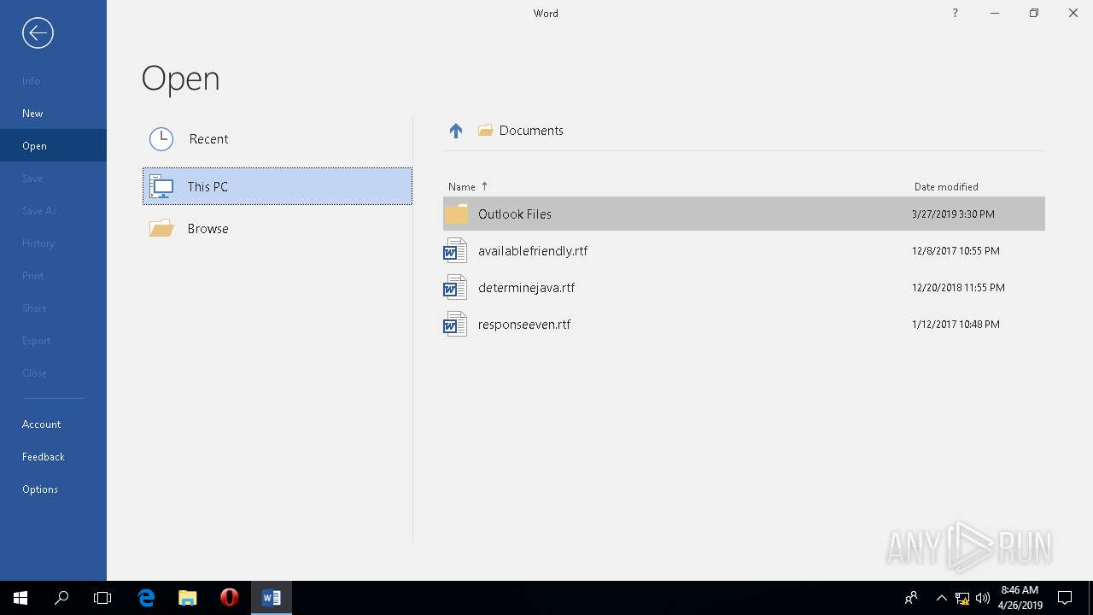Select the Recent location
The height and width of the screenshot is (615, 1093).
click(278, 139)
